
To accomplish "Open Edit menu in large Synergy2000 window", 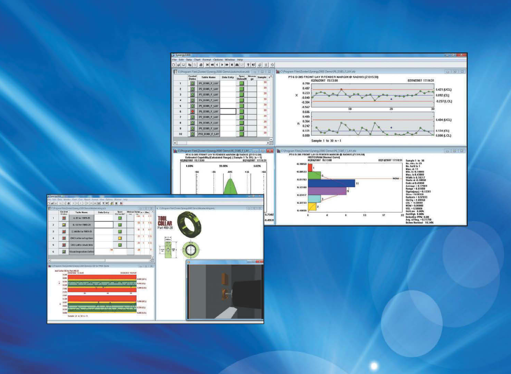I will tap(181, 60).
